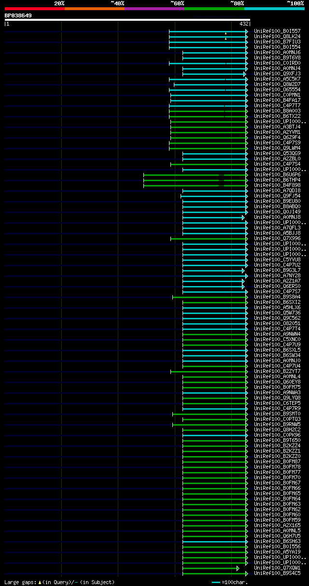Select the UniRef100_B6SH63 label
The height and width of the screenshot is (586, 309).
277,541
